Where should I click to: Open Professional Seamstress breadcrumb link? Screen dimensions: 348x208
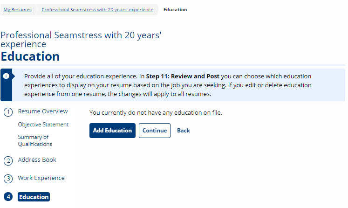[97, 9]
